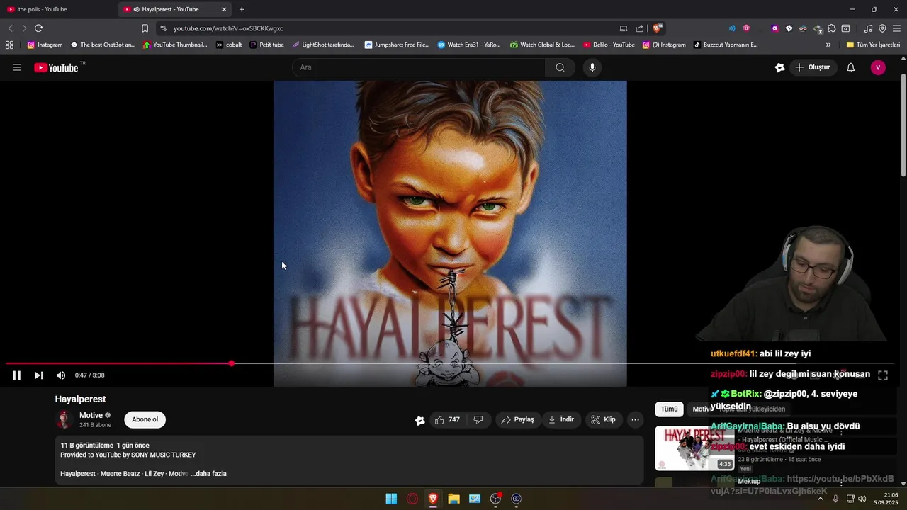Open the sparkle icon next to Oluştur

pos(779,67)
